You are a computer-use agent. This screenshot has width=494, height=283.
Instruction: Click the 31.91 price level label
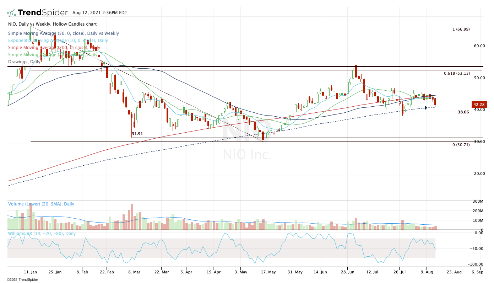click(x=137, y=134)
